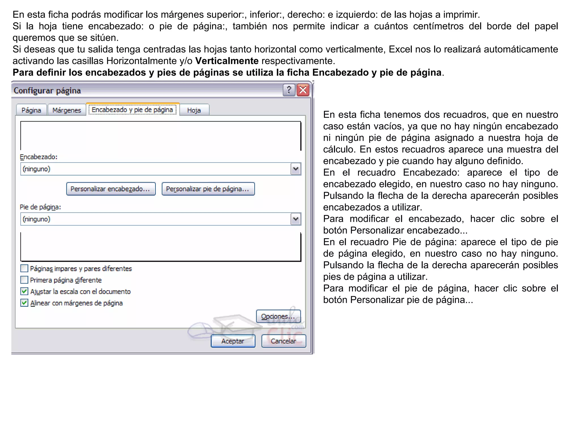The image size is (580, 435).
Task: Click the Cancelar button
Action: coord(283,341)
